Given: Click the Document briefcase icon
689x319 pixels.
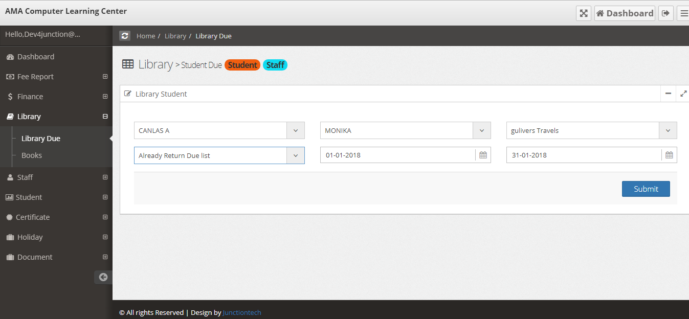Looking at the screenshot, I should point(10,257).
